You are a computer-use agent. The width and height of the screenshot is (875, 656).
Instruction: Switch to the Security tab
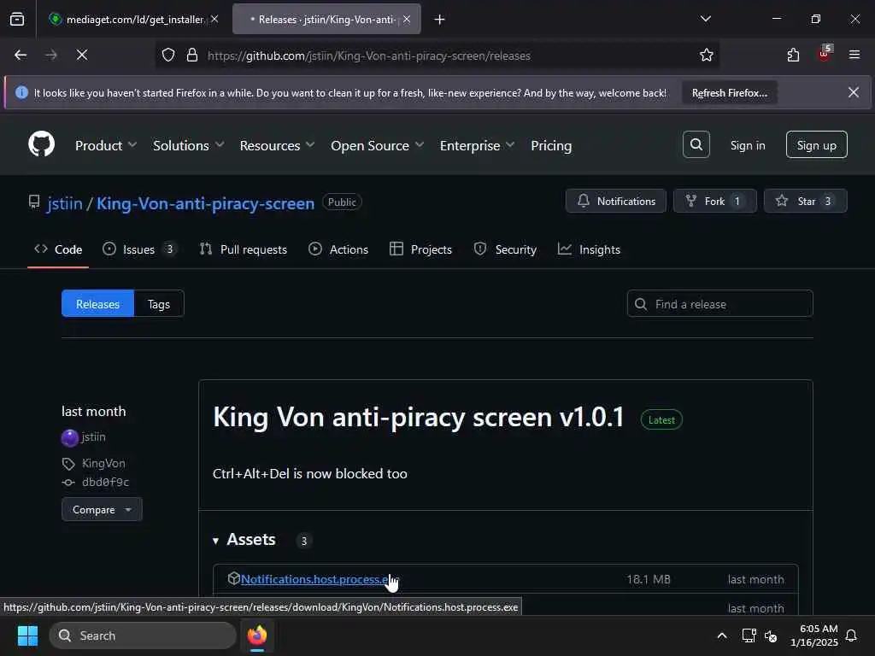[505, 249]
